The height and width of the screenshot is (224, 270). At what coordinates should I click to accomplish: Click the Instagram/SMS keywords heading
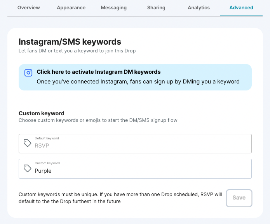[x=70, y=42]
